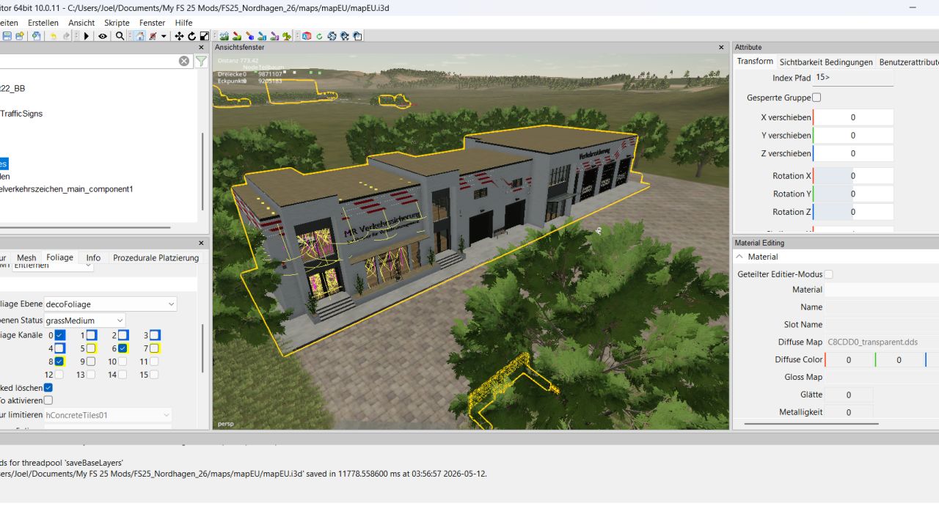
Task: Open the decoFoliage layer dropdown
Action: 110,304
